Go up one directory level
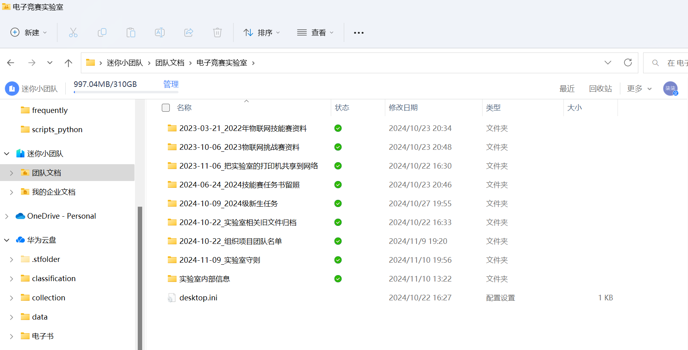 coord(68,63)
